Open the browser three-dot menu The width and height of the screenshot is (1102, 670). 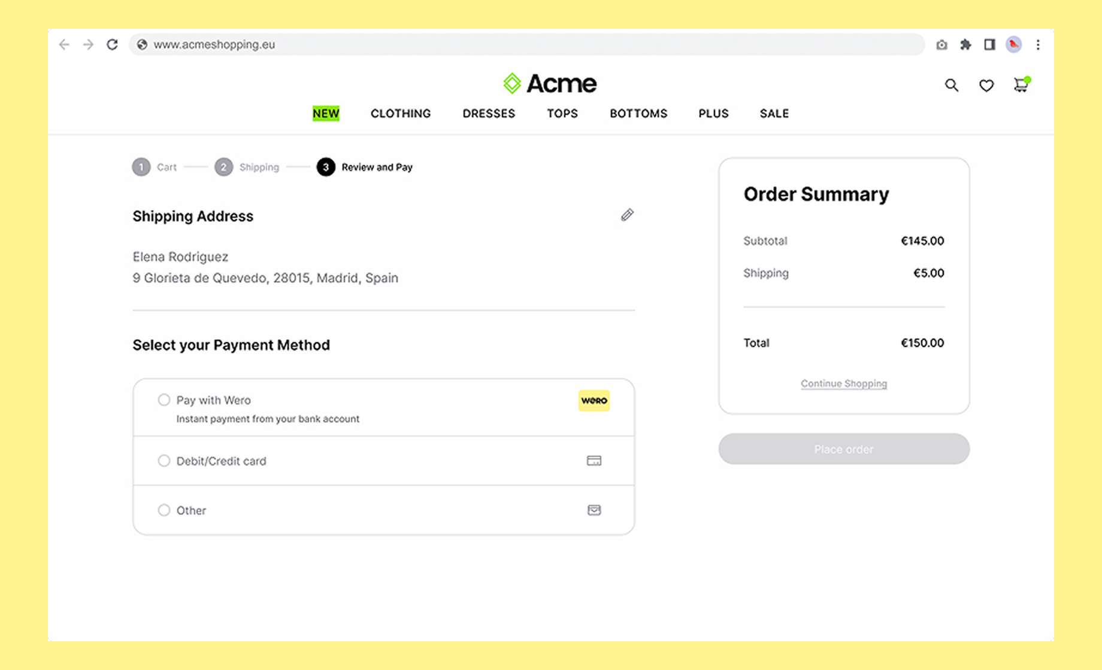click(x=1038, y=45)
